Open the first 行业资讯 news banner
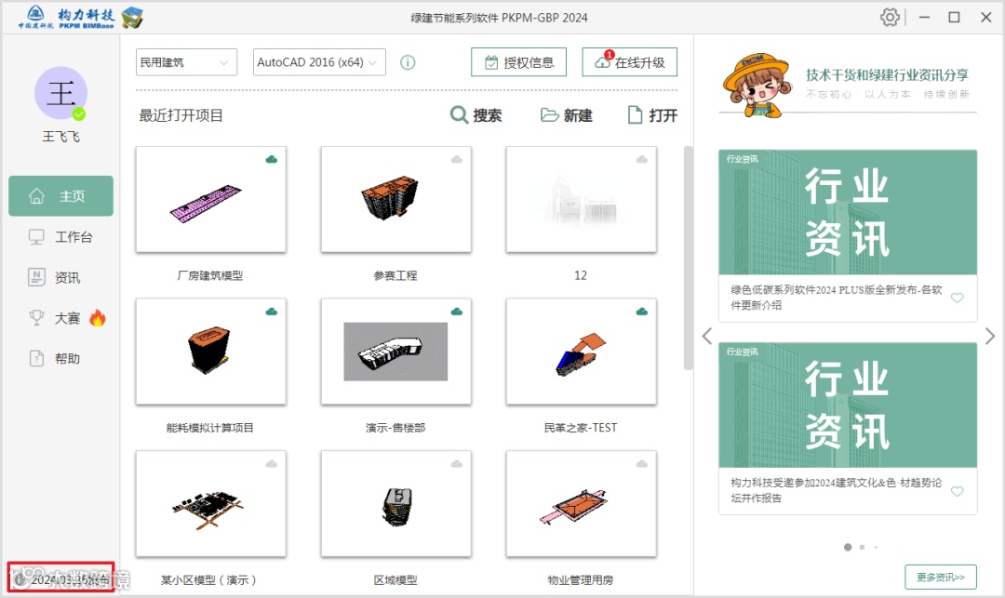The width and height of the screenshot is (1005, 598). click(x=848, y=213)
